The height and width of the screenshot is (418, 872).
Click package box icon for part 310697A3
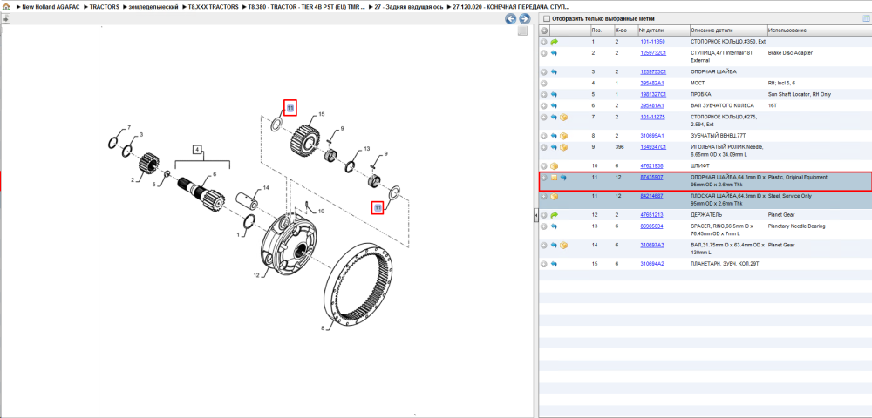click(x=563, y=245)
